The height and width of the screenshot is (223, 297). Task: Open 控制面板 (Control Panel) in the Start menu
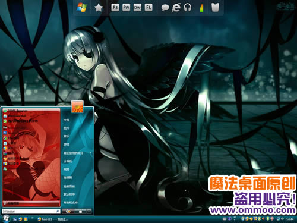pyautogui.click(x=69, y=186)
